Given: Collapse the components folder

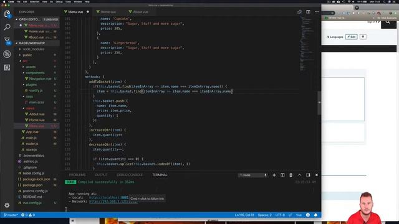Looking at the screenshot, I should click(35, 73).
